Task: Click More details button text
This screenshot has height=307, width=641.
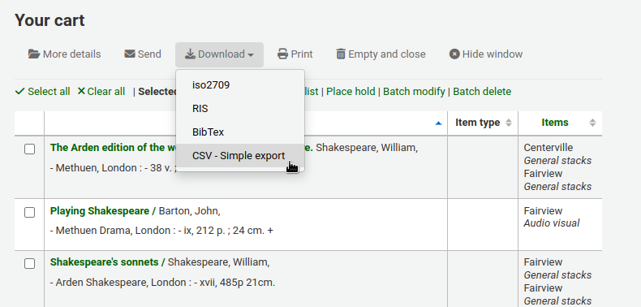Action: pos(71,54)
